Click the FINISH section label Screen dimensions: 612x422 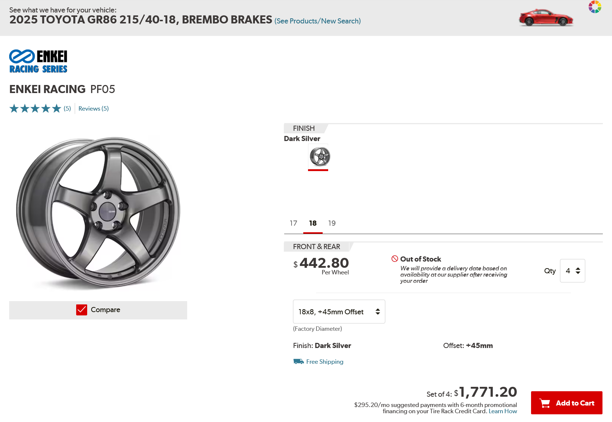304,128
